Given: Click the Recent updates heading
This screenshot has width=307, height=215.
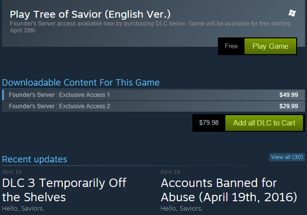Looking at the screenshot, I should point(34,159).
